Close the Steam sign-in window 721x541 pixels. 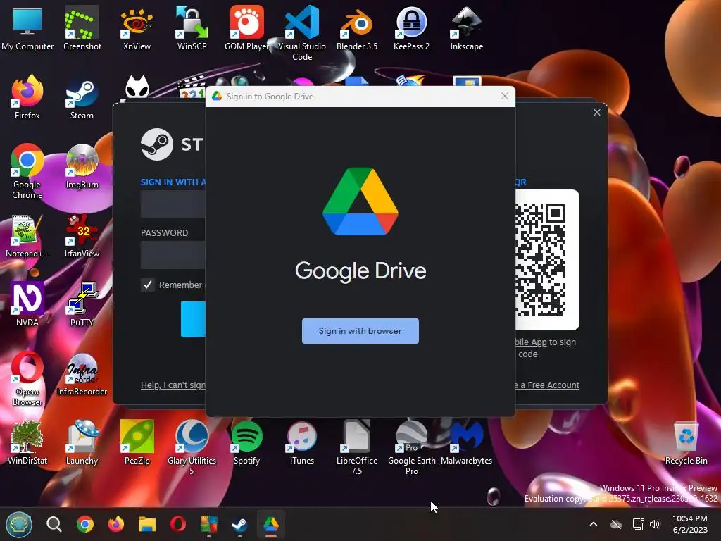(x=597, y=112)
